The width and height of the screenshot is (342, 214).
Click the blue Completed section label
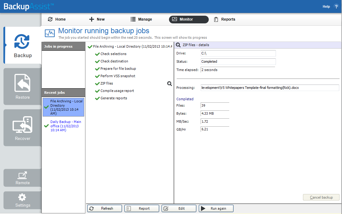[185, 99]
